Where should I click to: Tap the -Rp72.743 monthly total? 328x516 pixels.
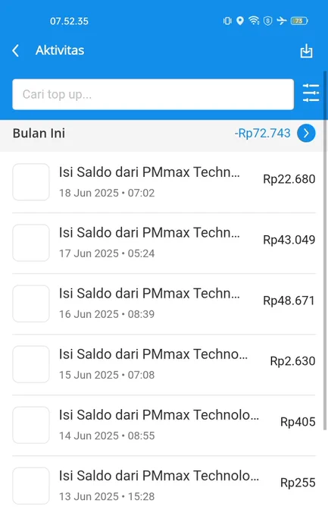[x=262, y=134]
